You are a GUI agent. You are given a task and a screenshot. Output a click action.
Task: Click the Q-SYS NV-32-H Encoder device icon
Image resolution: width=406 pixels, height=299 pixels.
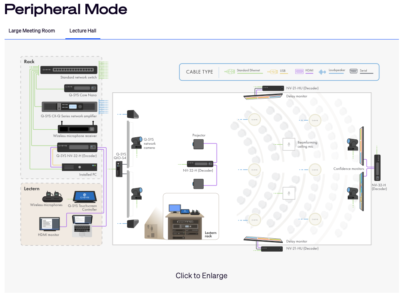77,147
